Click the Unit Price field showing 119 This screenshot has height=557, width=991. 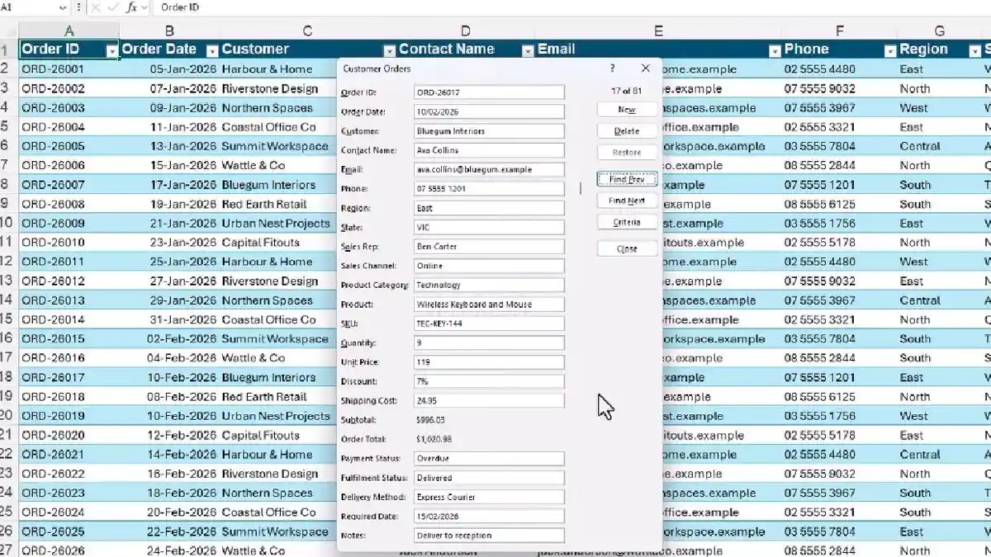(x=489, y=362)
